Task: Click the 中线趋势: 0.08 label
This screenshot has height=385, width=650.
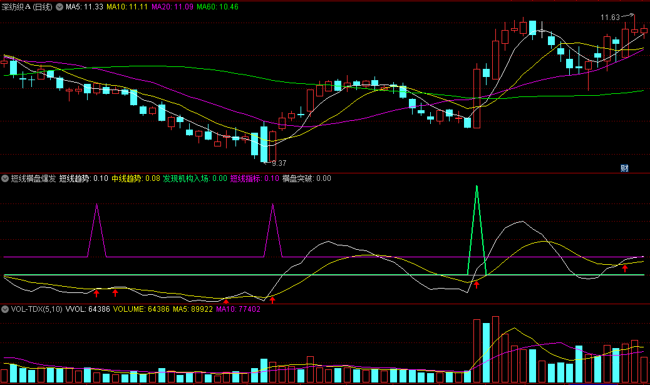Action: pyautogui.click(x=135, y=178)
